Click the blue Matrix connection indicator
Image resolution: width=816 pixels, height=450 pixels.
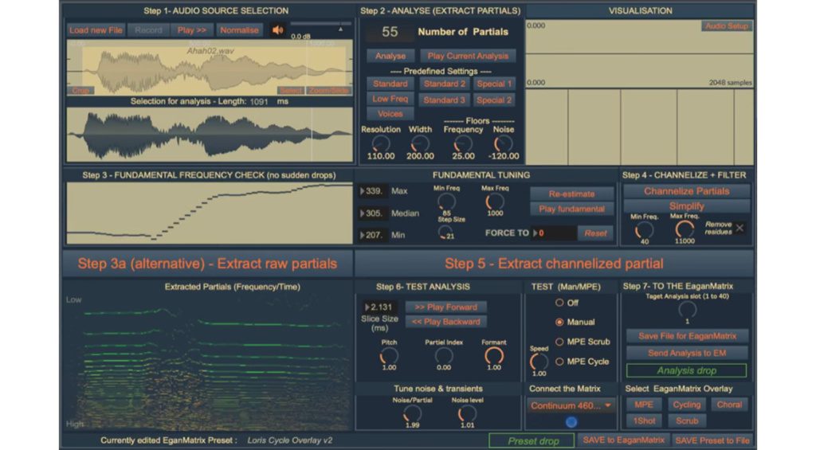point(571,422)
